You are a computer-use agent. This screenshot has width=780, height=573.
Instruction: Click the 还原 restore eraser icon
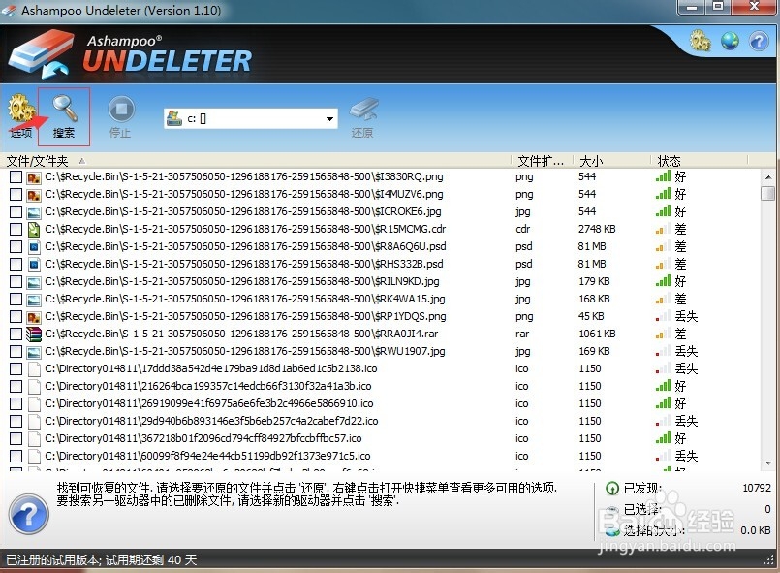(363, 110)
